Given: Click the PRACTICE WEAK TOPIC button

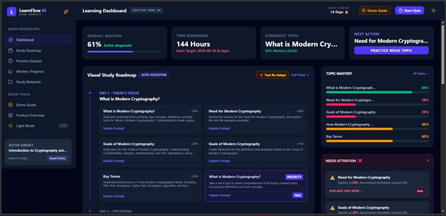Looking at the screenshot, I should coord(391,50).
